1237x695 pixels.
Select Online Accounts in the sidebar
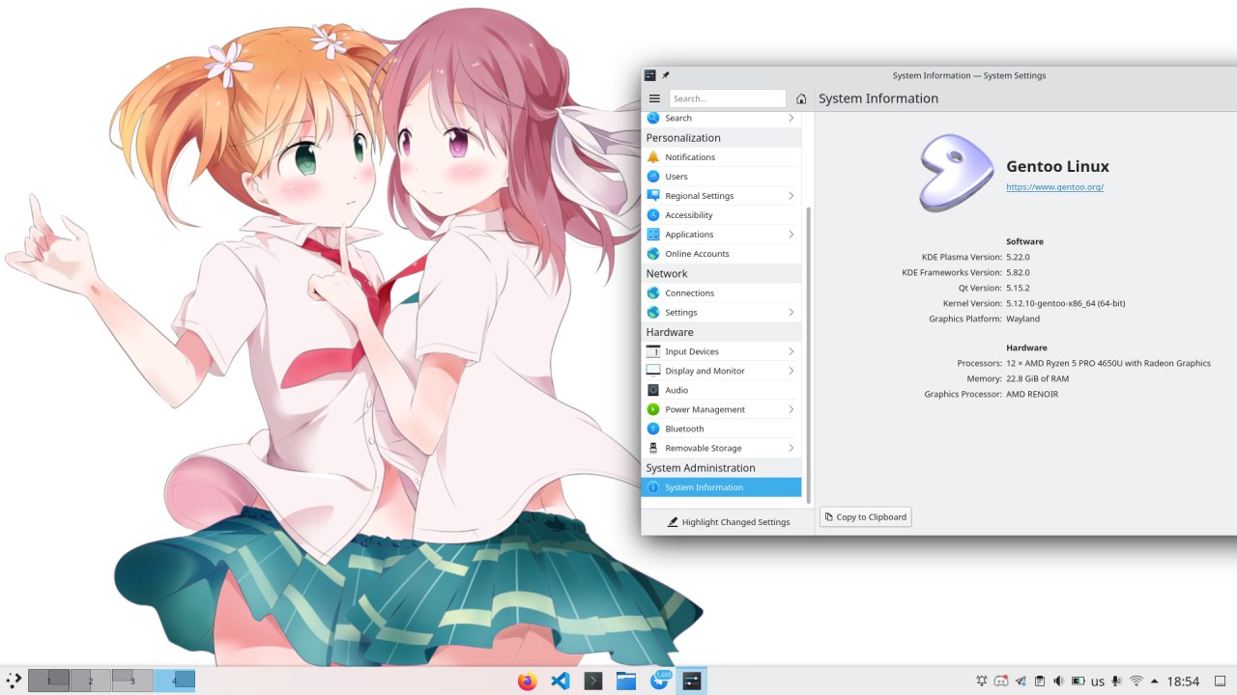(721, 254)
